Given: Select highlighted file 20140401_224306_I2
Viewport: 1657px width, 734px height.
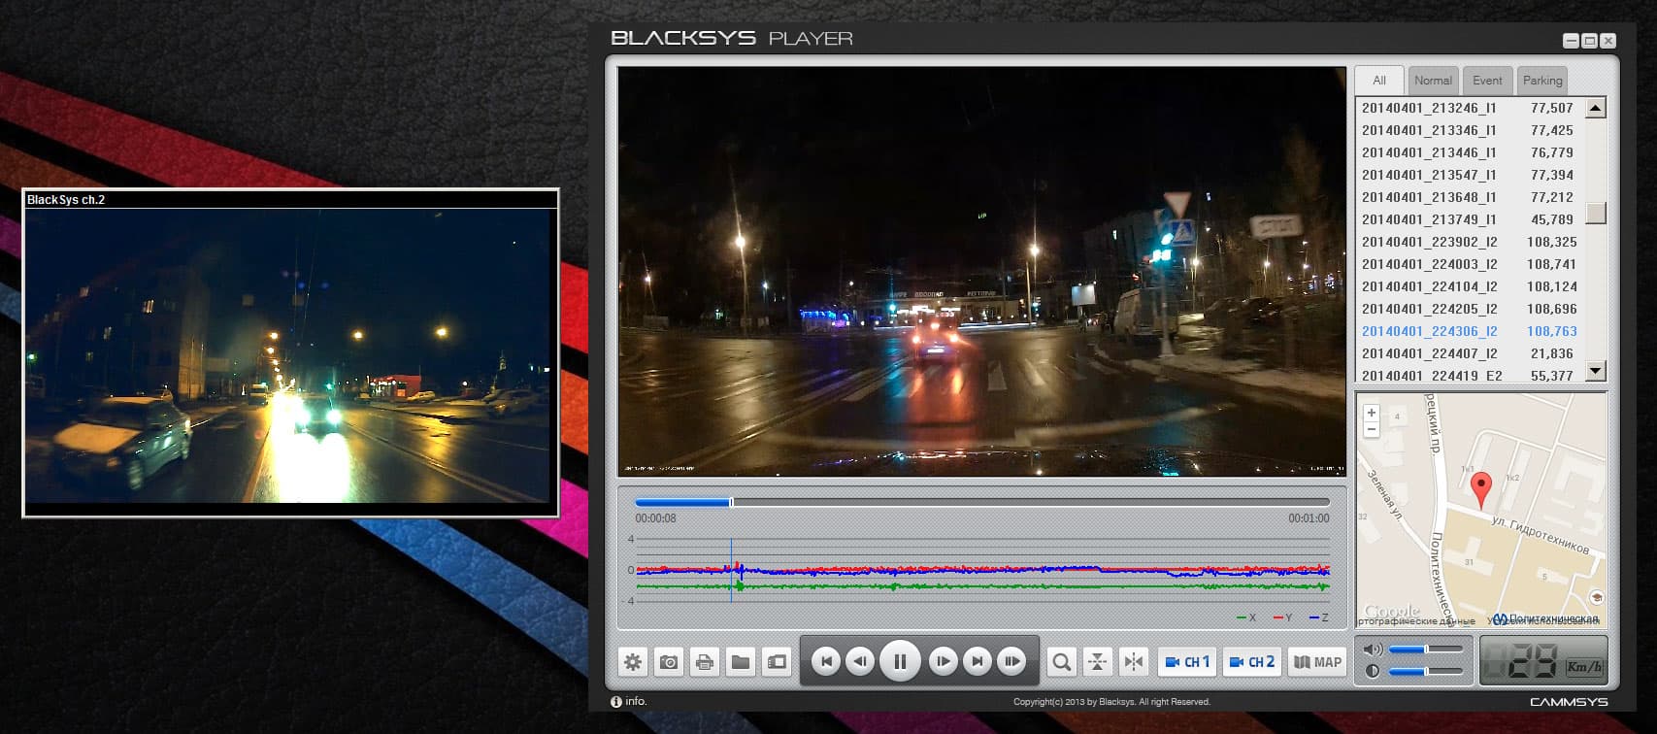Looking at the screenshot, I should tap(1470, 331).
